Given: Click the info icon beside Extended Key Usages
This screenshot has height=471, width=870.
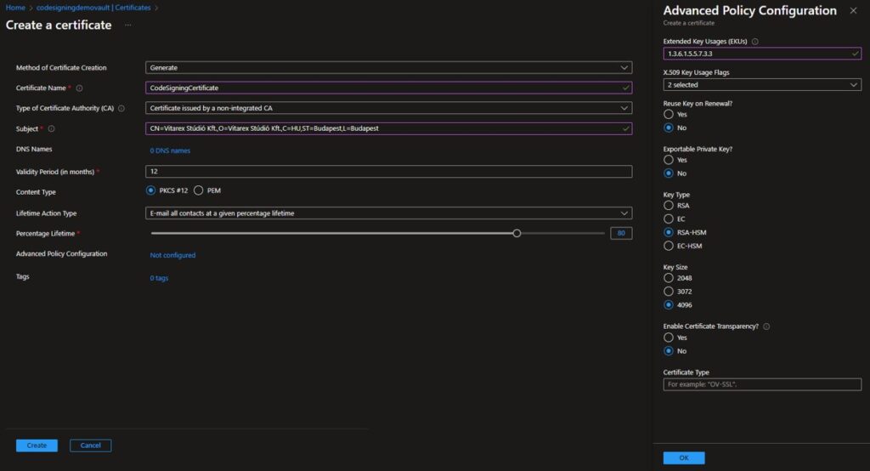Looking at the screenshot, I should (755, 42).
